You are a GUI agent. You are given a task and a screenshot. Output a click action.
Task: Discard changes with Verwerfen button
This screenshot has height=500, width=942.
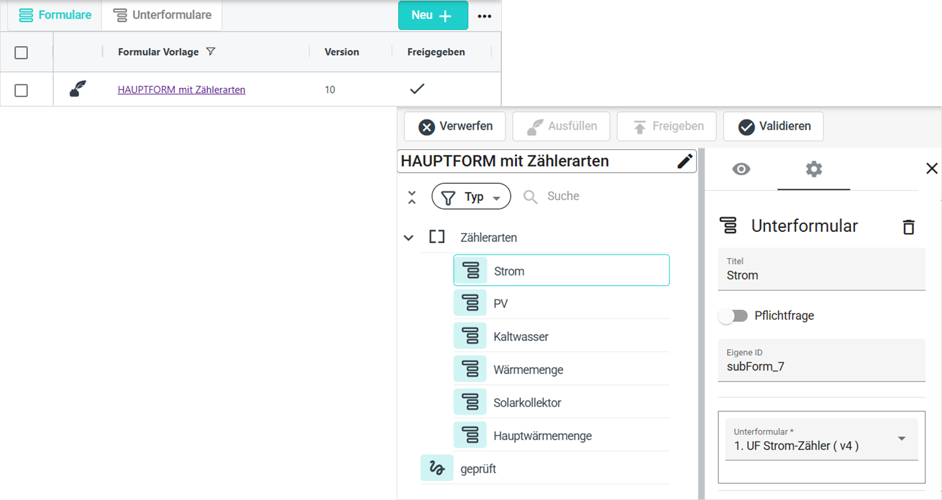tap(455, 126)
